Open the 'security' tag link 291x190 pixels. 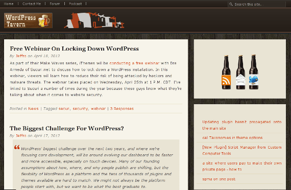[80, 109]
